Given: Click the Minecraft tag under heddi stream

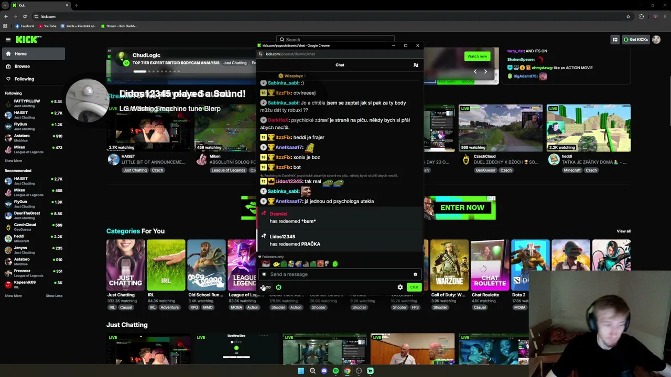Looking at the screenshot, I should coord(572,170).
